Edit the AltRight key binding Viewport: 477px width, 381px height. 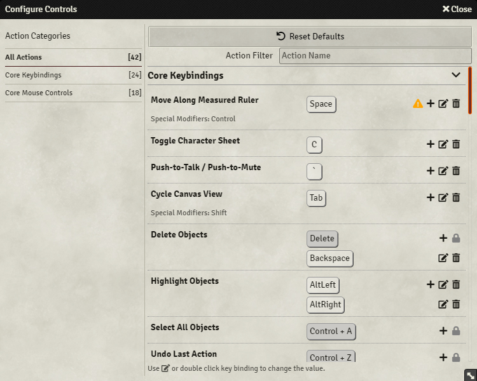pyautogui.click(x=443, y=304)
